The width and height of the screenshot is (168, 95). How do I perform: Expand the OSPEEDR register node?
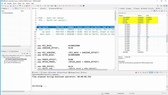[122, 18]
